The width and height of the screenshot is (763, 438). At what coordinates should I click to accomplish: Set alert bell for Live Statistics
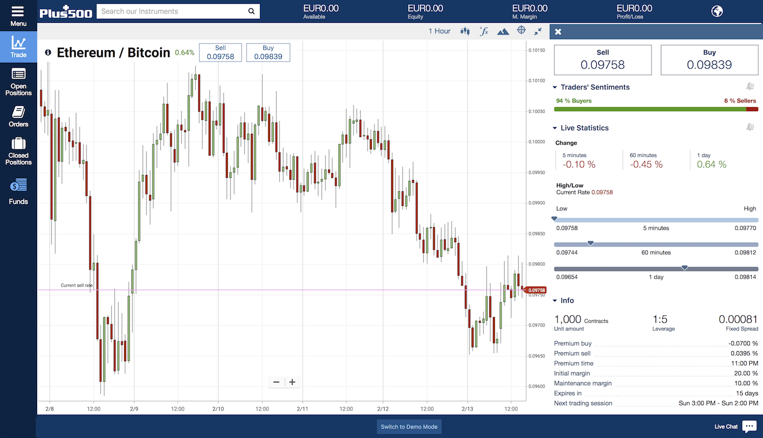coord(750,127)
